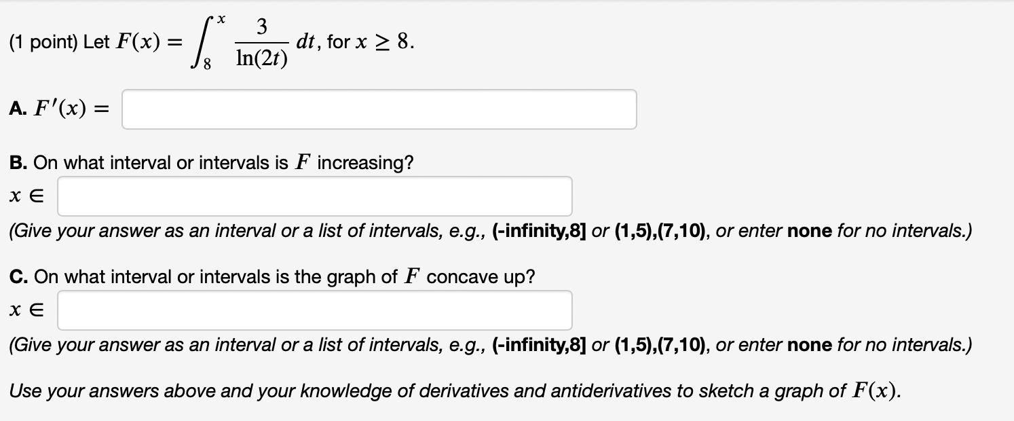1014x421 pixels.
Task: Click the F'(x) answer input field
Action: pyautogui.click(x=378, y=109)
